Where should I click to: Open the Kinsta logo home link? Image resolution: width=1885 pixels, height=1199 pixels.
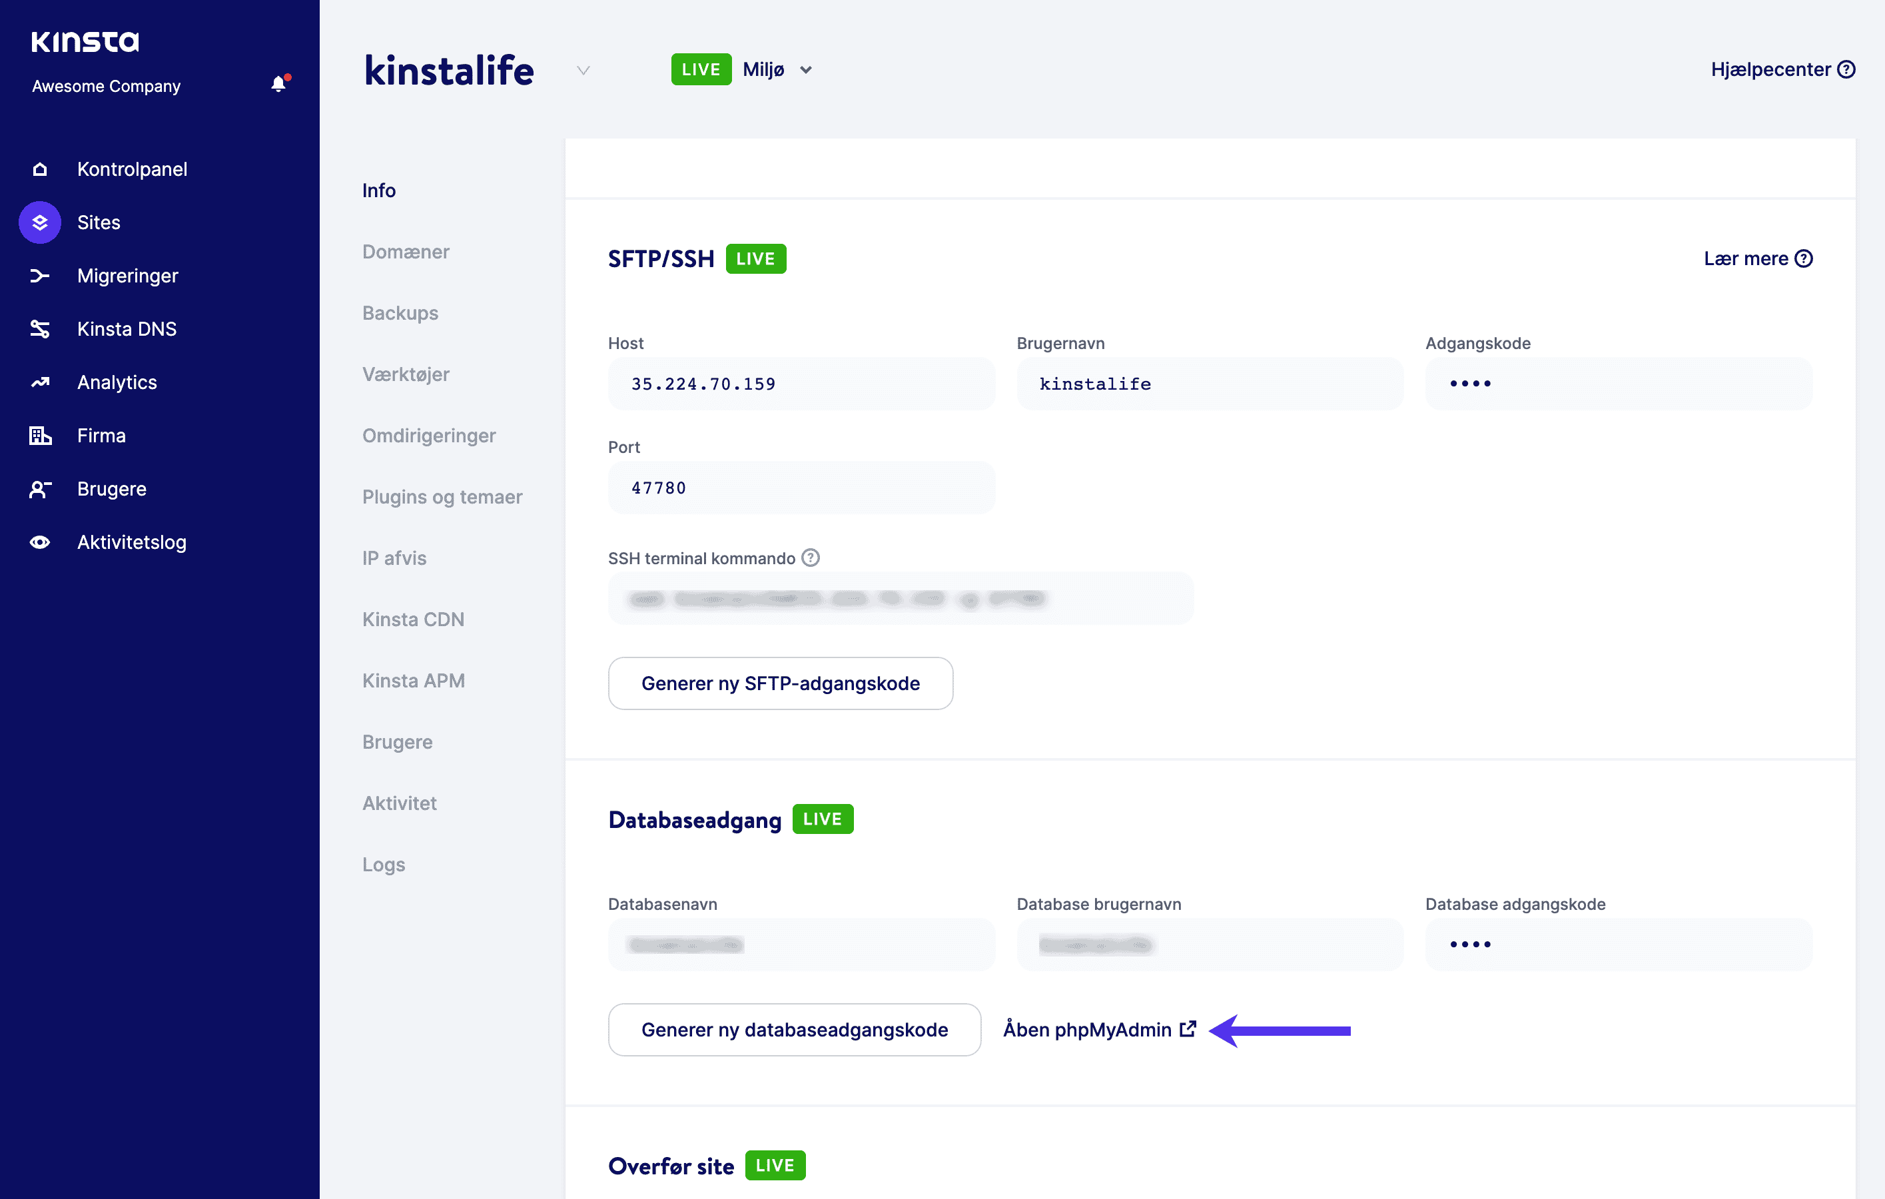(x=85, y=41)
